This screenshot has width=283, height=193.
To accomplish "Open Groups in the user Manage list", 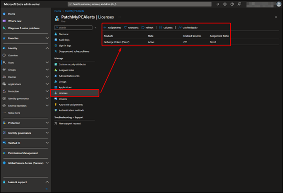I will click(63, 82).
